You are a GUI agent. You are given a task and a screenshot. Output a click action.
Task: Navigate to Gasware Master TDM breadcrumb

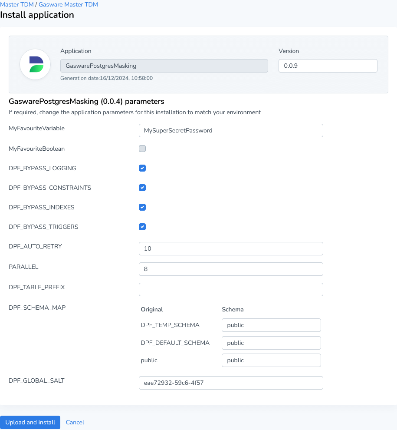pos(68,4)
